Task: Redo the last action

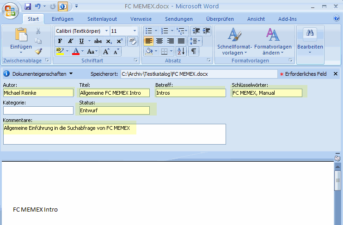Action: 53,6
